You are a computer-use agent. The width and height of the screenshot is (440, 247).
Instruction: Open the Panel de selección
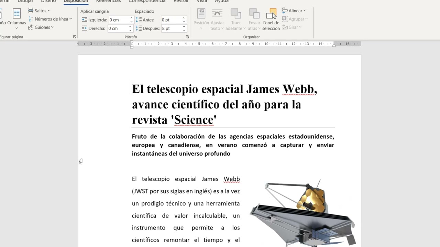(271, 20)
